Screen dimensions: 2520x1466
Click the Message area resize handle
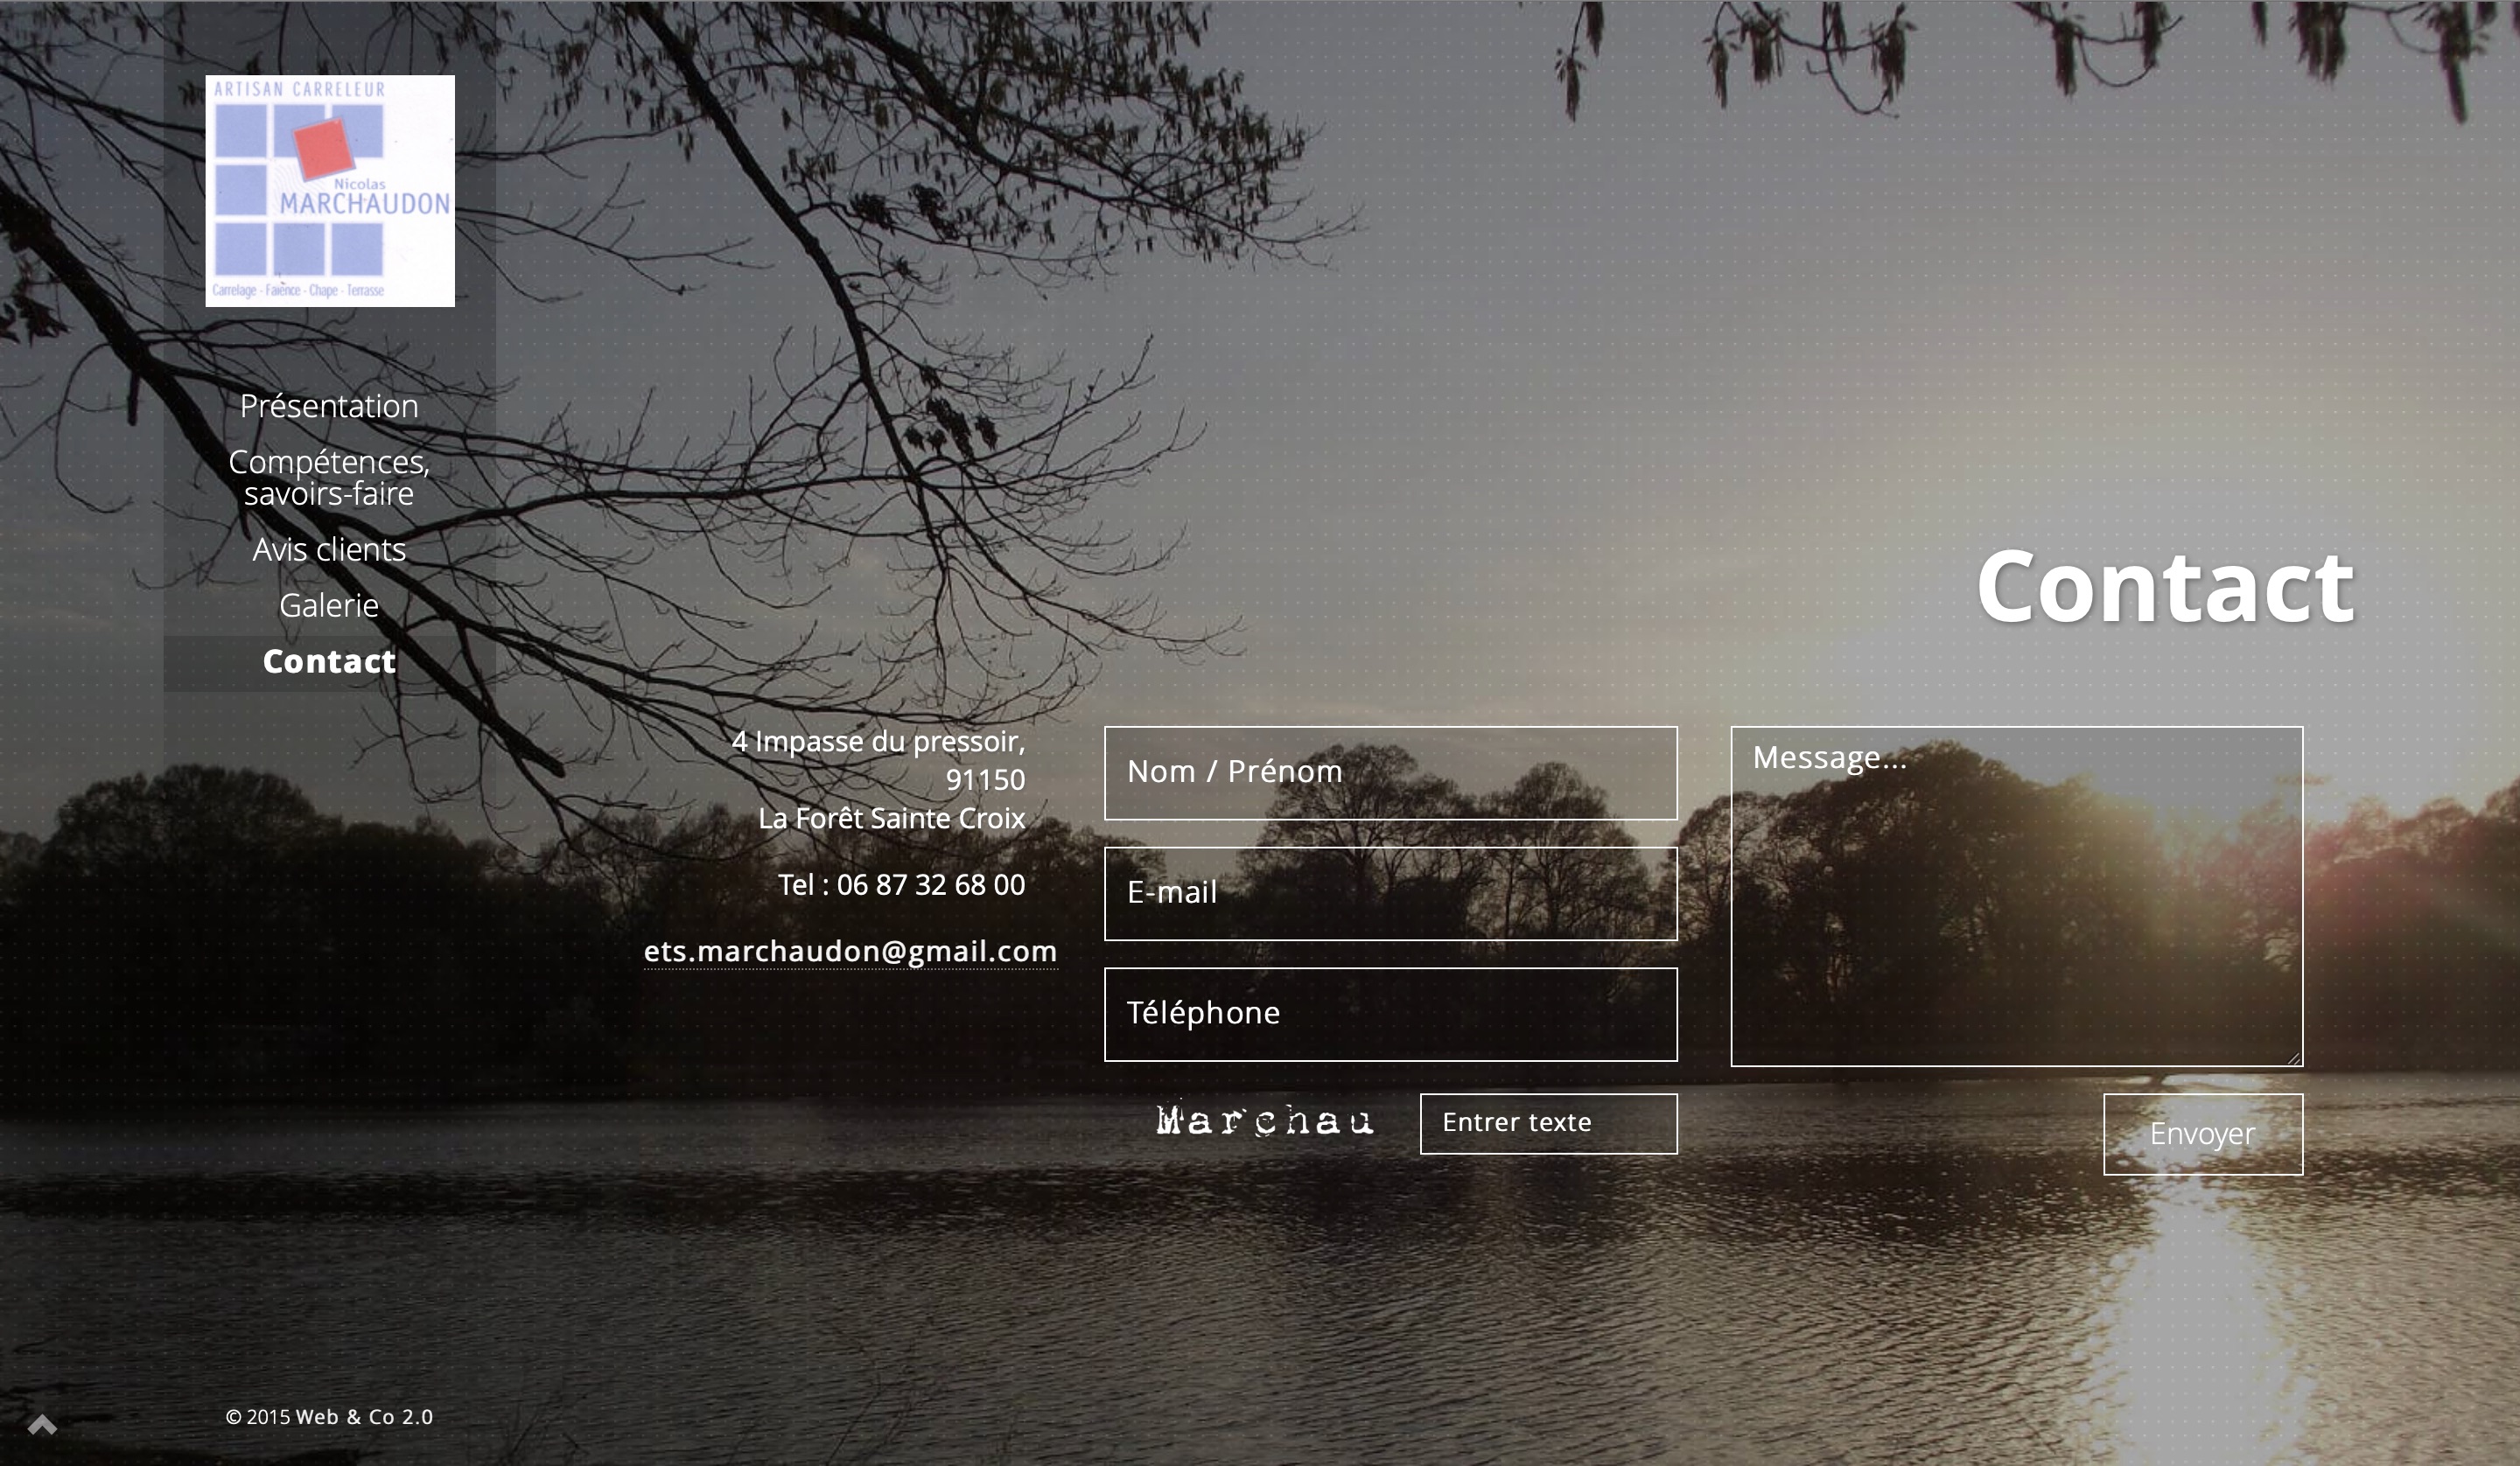click(2294, 1058)
